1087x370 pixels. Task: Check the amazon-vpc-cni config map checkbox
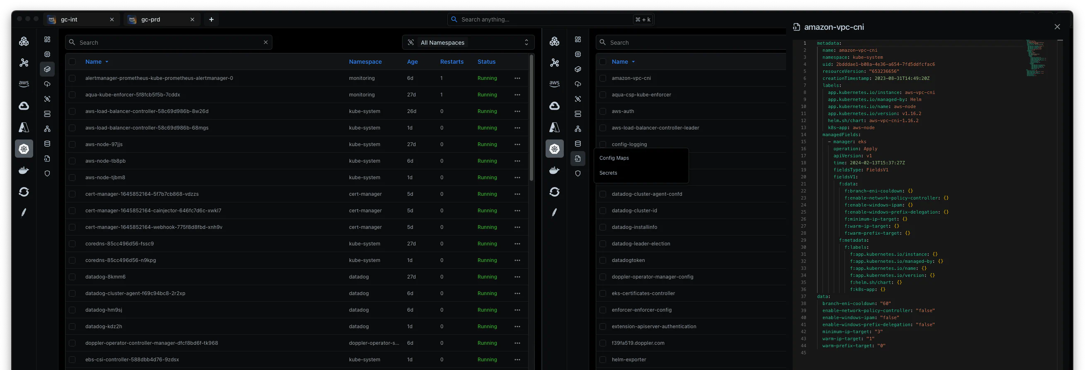point(603,78)
